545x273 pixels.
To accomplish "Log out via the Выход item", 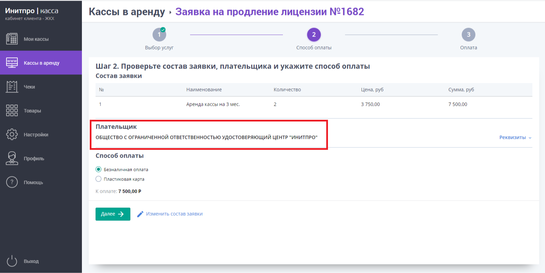I will (x=41, y=261).
